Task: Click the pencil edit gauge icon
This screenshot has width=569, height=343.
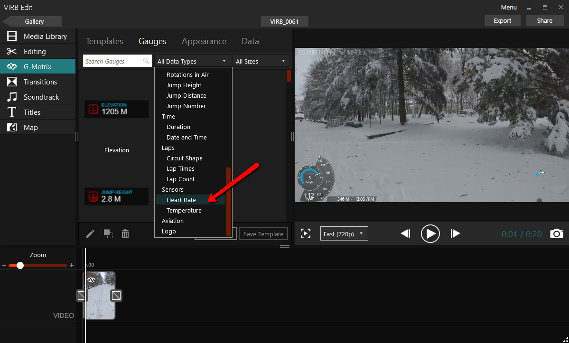Action: point(90,234)
